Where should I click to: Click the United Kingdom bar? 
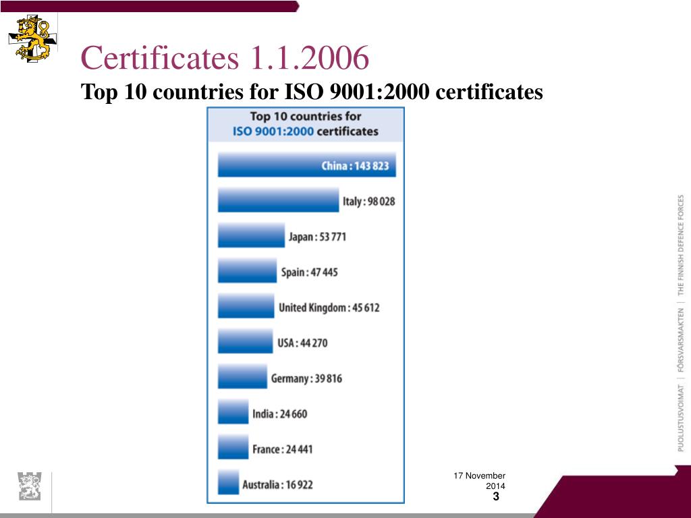(x=246, y=306)
